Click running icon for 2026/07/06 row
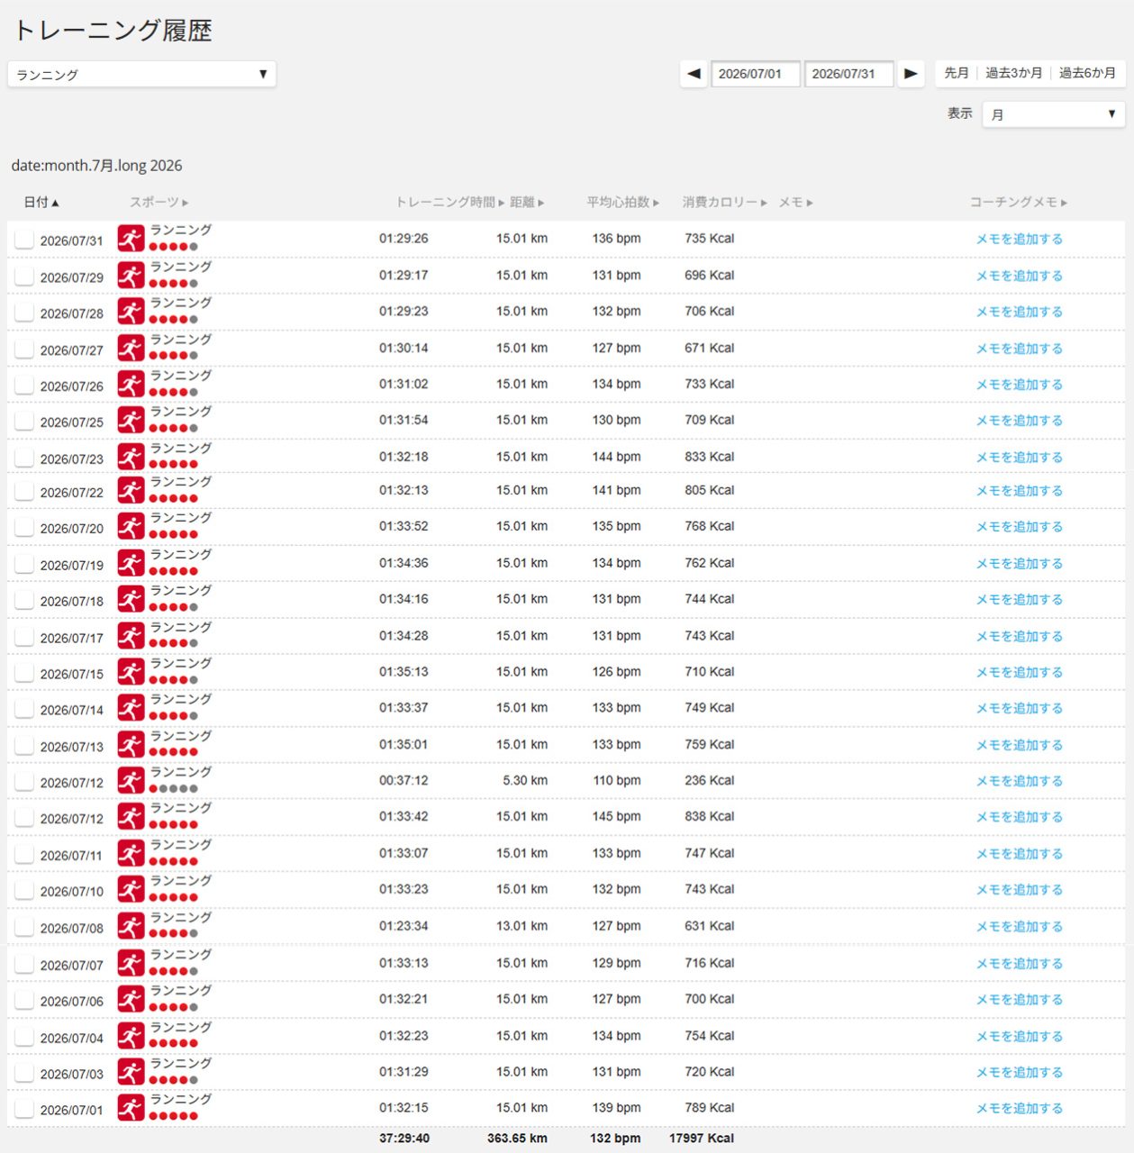The image size is (1134, 1153). click(132, 1000)
